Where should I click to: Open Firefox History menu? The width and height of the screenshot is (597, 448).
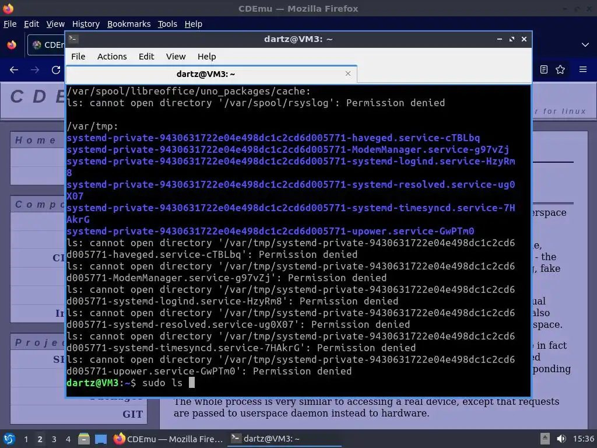click(86, 24)
